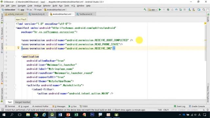
Task: Click the main breadcrumb folder
Action: pyautogui.click(x=38, y=10)
